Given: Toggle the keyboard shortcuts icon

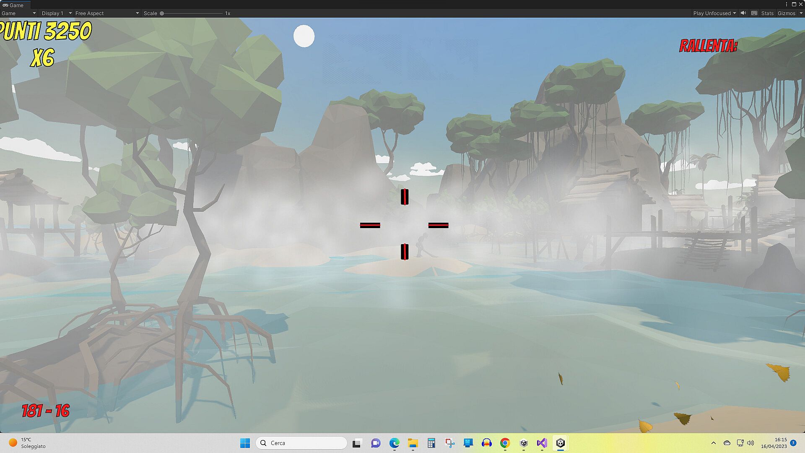Looking at the screenshot, I should coord(754,13).
